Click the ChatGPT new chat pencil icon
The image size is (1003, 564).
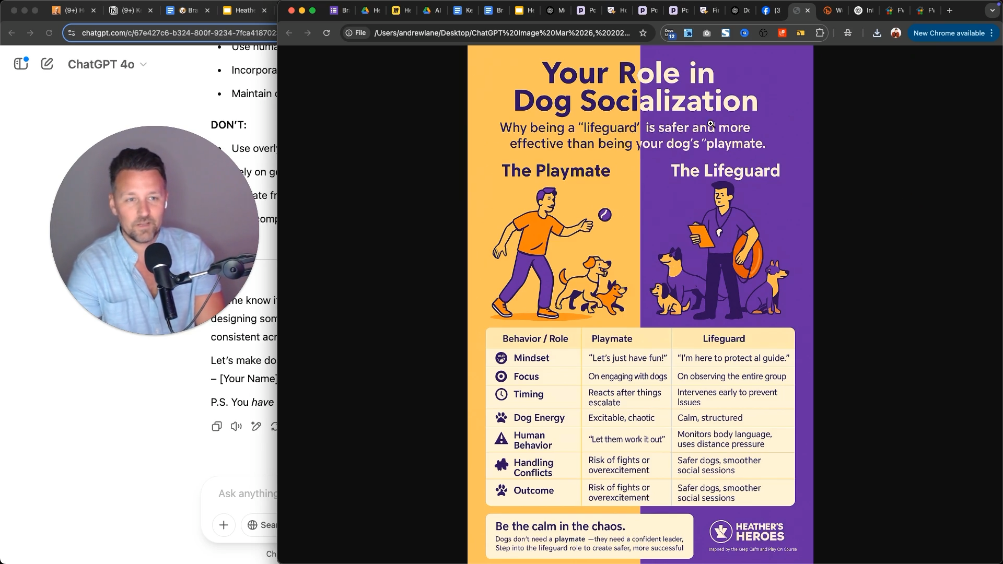47,64
